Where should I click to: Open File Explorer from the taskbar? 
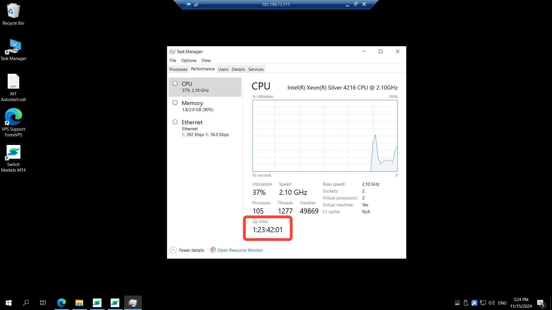click(79, 303)
